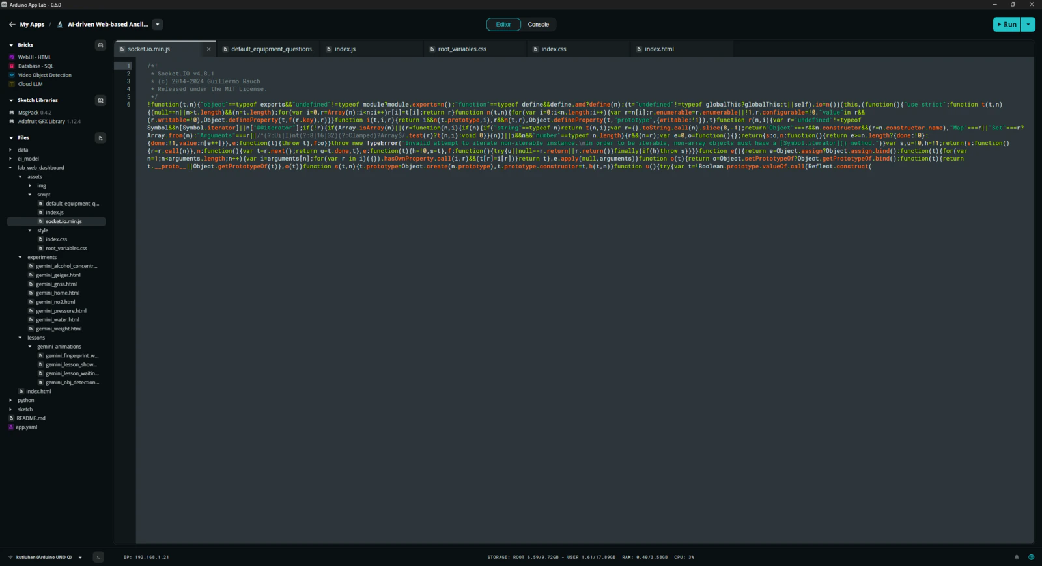Switch to the Editor view

click(503, 25)
